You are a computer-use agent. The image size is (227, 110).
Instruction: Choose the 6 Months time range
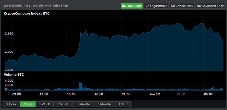[104, 104]
